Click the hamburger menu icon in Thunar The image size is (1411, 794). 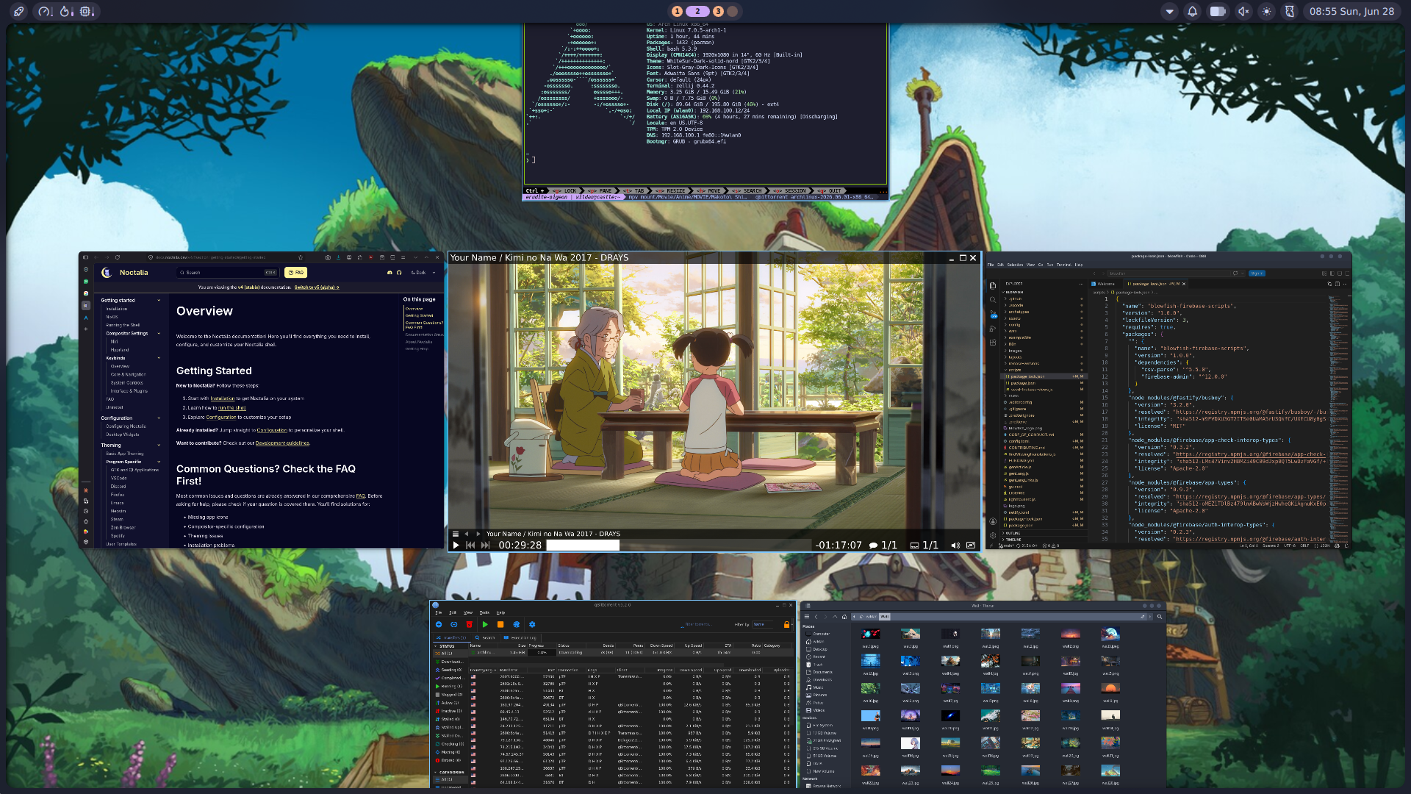click(807, 617)
